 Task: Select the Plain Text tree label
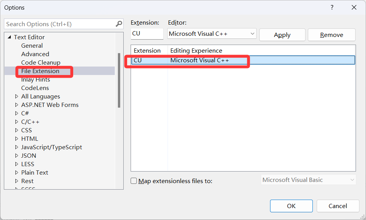(x=35, y=172)
